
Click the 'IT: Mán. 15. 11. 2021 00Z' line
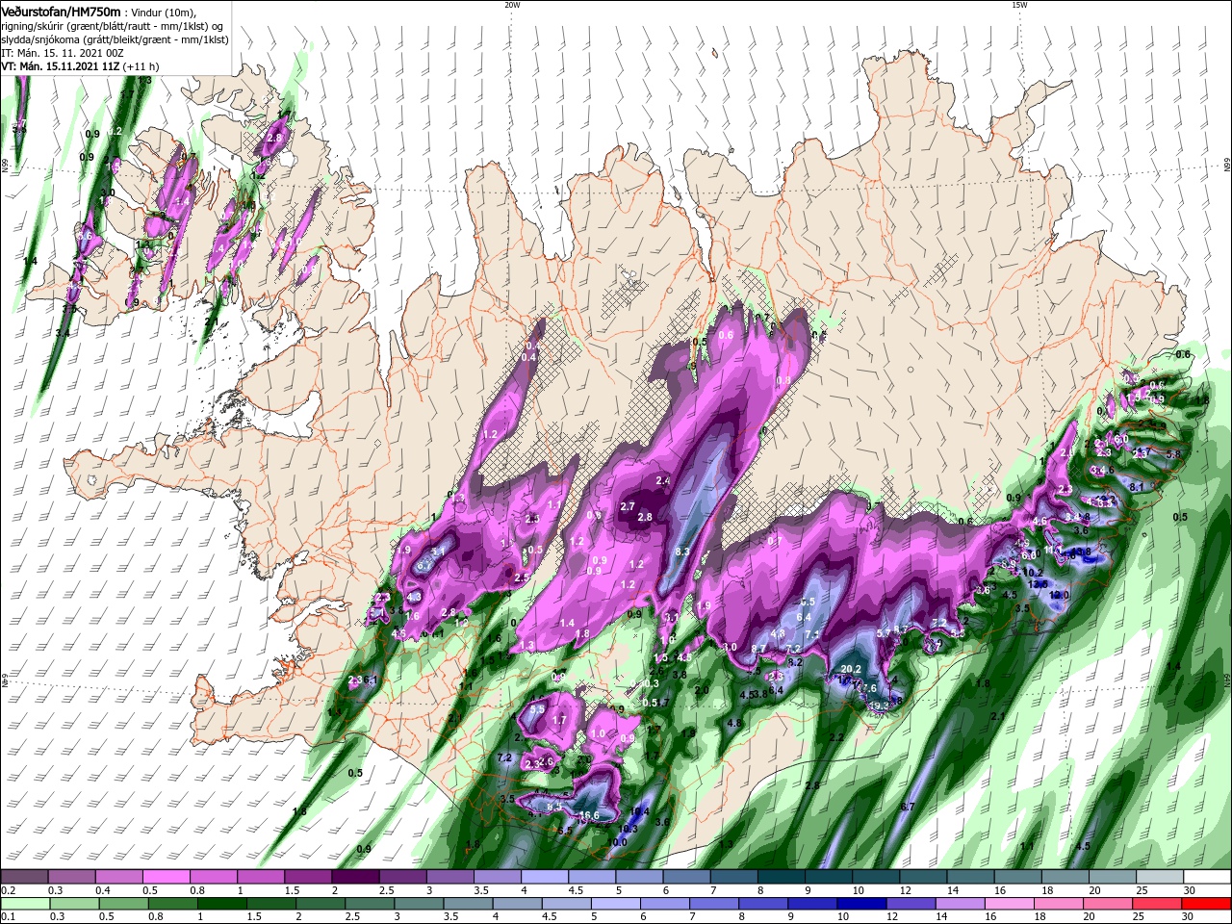point(63,53)
